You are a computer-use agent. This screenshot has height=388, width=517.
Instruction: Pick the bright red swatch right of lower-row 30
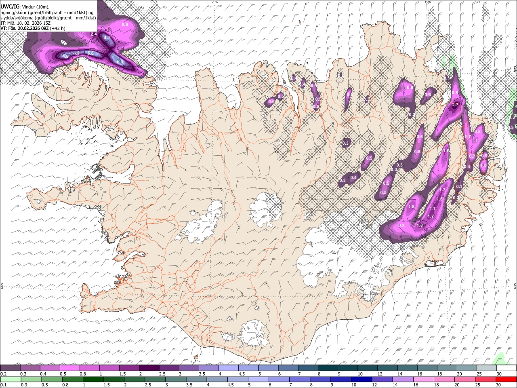[x=506, y=379]
